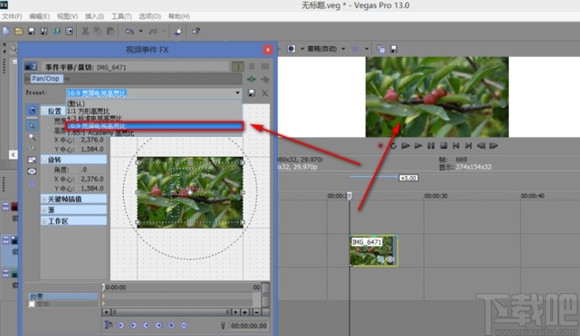The width and height of the screenshot is (580, 336).
Task: Toggle the size about center icon
Action: 32,171
